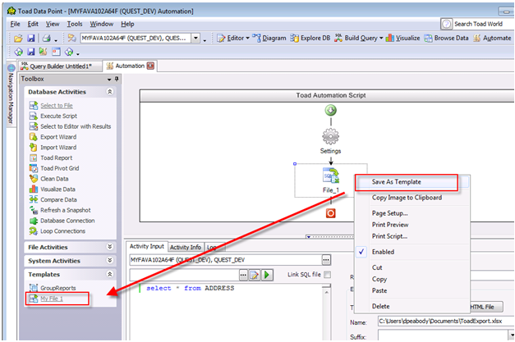Click the Settings gear activity in script
515x342 pixels.
coord(330,136)
